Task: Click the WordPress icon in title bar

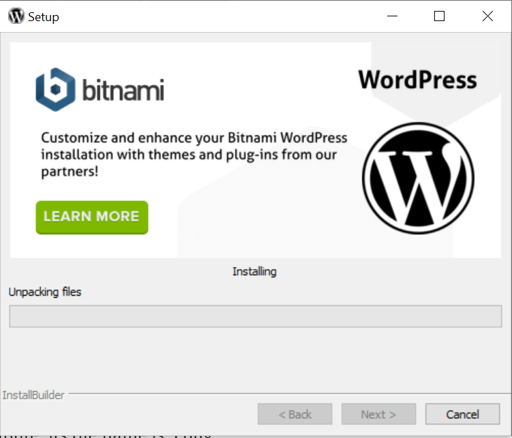Action: click(x=16, y=16)
